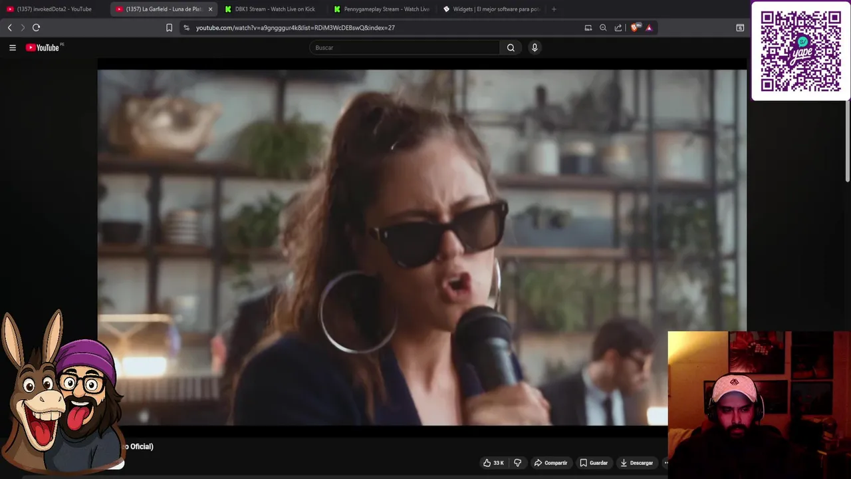Screen dimensions: 851x479
Task: Switch to the Widgets software tab
Action: coord(491,9)
